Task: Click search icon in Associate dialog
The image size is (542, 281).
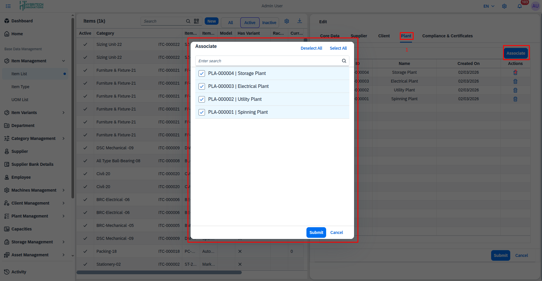Action: click(x=344, y=61)
